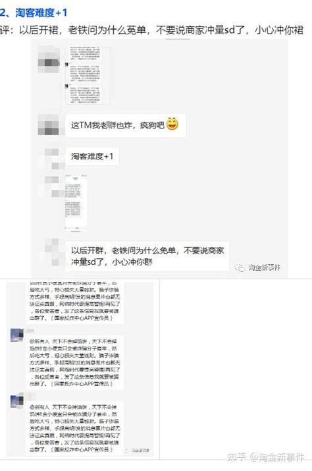This screenshot has height=471, width=312.
Task: Select the 这TM我老群也炸 chat bubble
Action: pyautogui.click(x=126, y=125)
